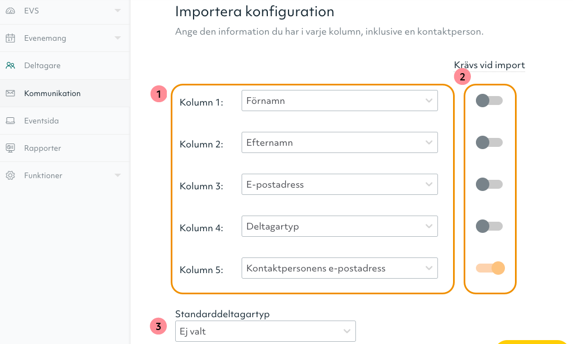This screenshot has height=344, width=573.
Task: Click the Krävs vid import link
Action: tap(489, 65)
